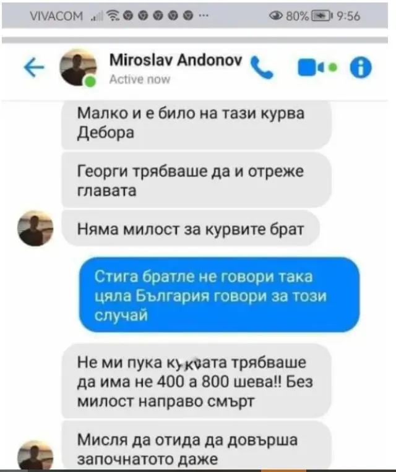The image size is (396, 472).
Task: Tap the battery indicator in the status bar
Action: click(x=321, y=15)
